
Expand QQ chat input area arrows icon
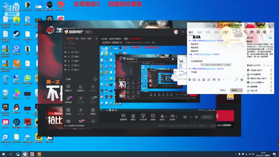pyautogui.click(x=236, y=80)
